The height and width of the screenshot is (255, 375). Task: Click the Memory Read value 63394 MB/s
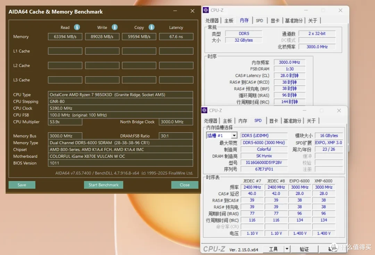65,36
